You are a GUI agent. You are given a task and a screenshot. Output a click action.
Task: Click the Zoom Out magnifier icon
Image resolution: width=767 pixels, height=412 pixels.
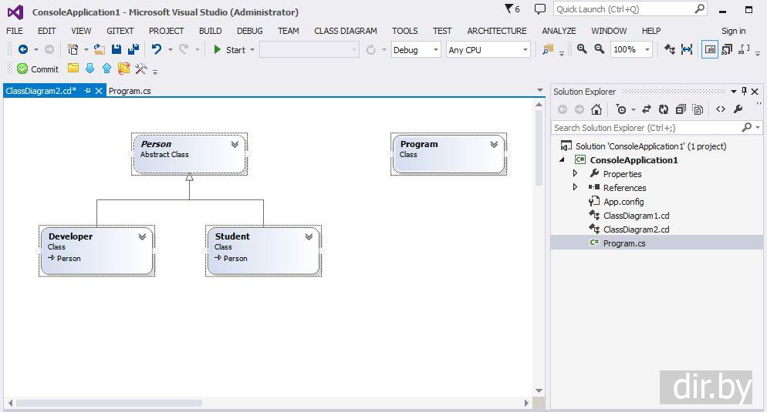click(598, 49)
